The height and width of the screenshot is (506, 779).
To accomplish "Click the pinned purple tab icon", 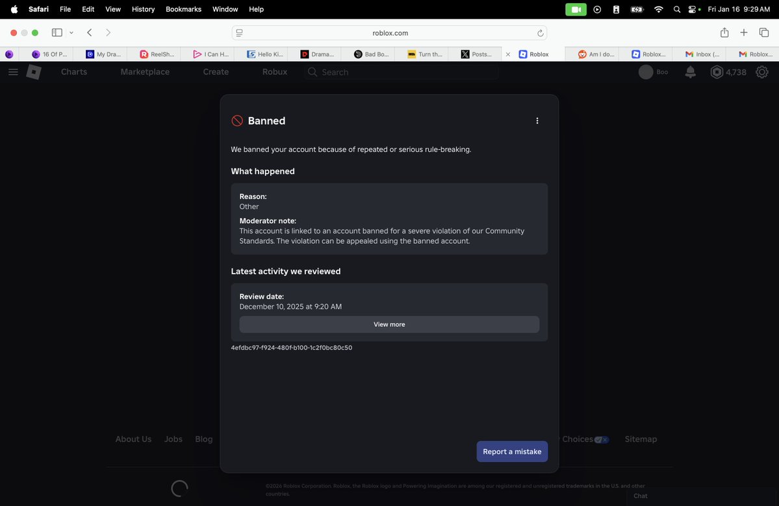I will [x=9, y=54].
